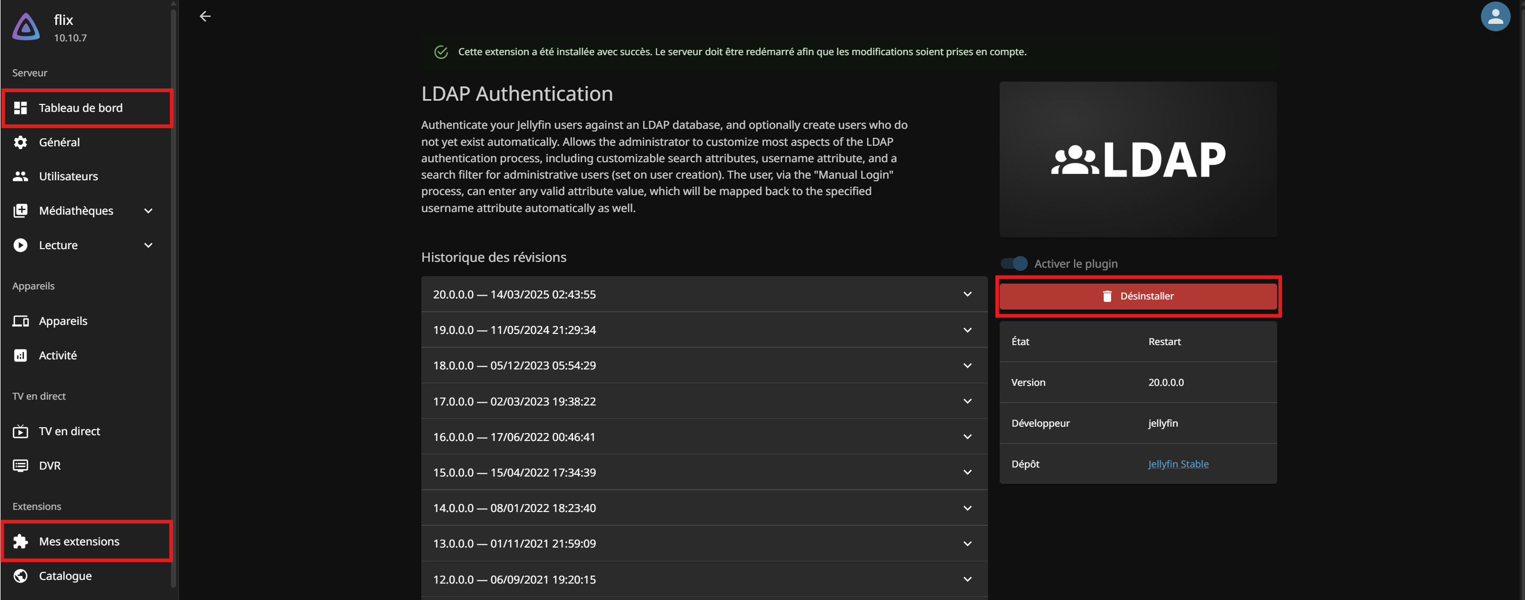Toggle the Activer le plugin switch
The image size is (1525, 600).
[x=1014, y=263]
